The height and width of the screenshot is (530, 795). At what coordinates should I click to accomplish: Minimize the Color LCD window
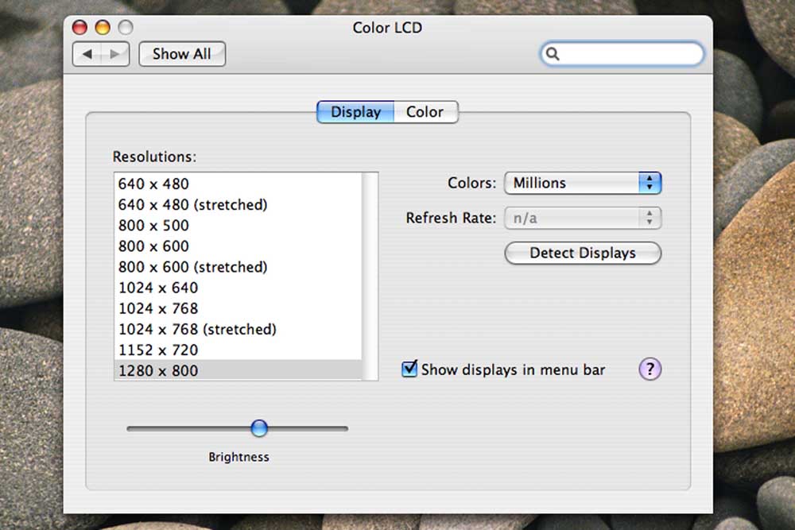[103, 28]
